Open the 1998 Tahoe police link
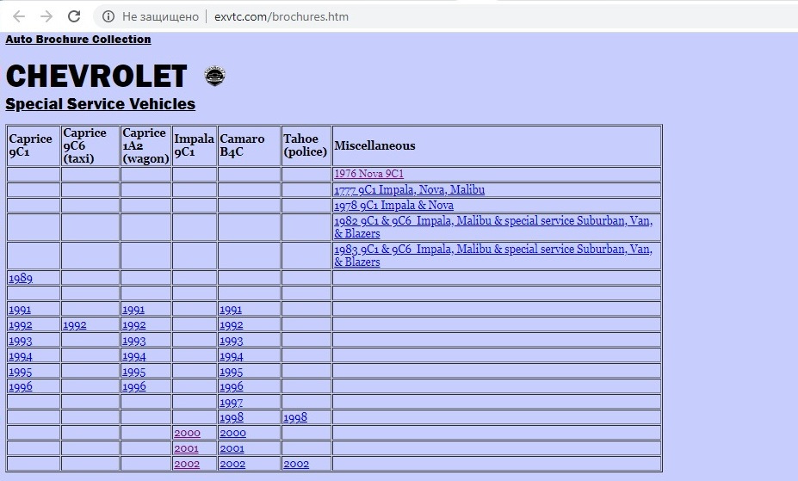Image resolution: width=798 pixels, height=481 pixels. tap(295, 417)
